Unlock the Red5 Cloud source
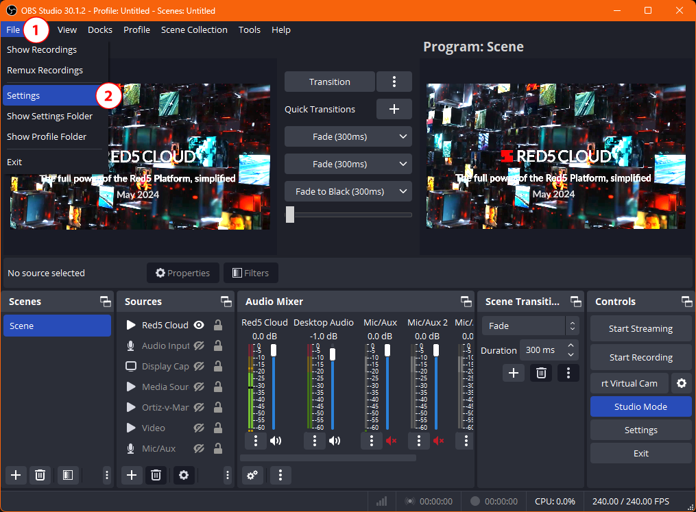Screen dimensions: 696x512 coord(218,325)
